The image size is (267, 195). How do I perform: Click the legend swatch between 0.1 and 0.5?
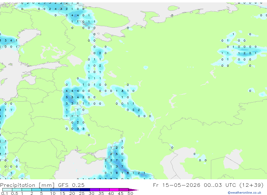[x=7, y=190]
